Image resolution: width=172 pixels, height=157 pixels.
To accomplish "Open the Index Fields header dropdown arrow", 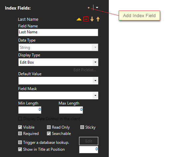I will (97, 8).
